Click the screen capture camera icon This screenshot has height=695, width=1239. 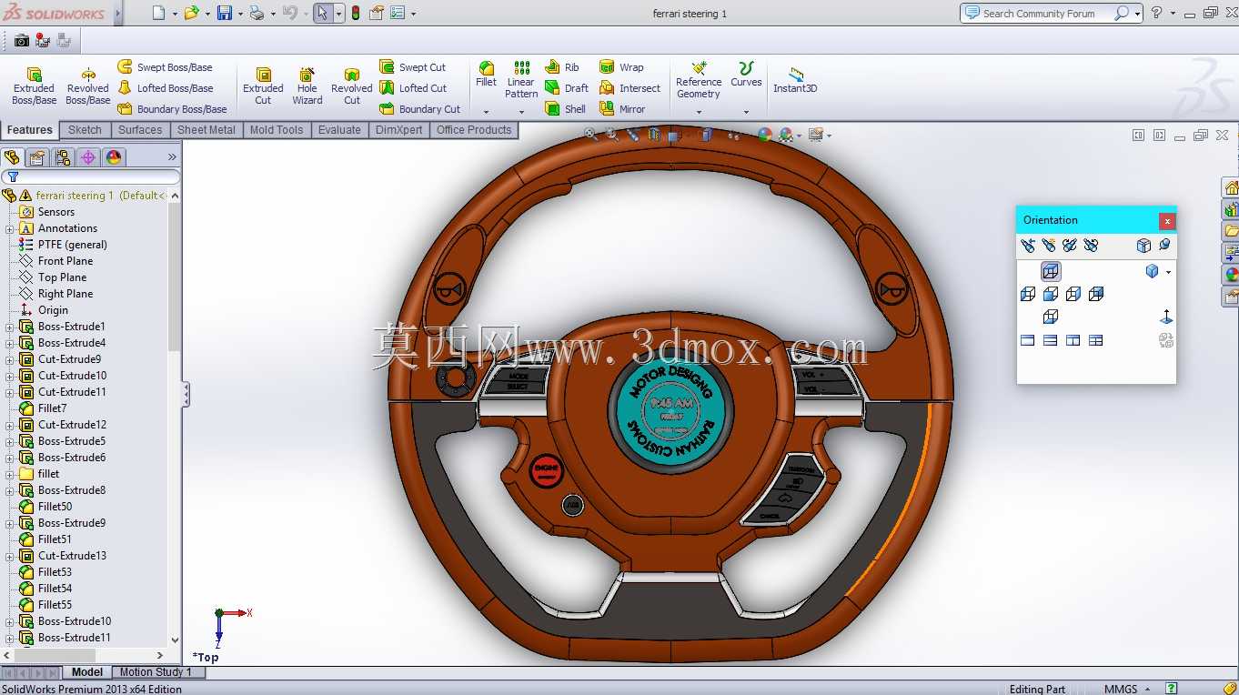22,40
